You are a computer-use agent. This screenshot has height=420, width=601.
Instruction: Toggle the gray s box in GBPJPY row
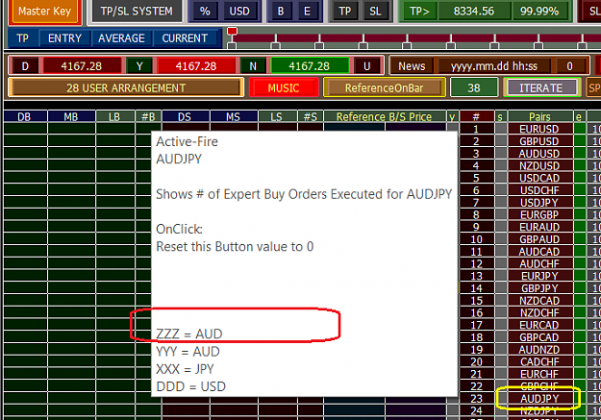501,288
